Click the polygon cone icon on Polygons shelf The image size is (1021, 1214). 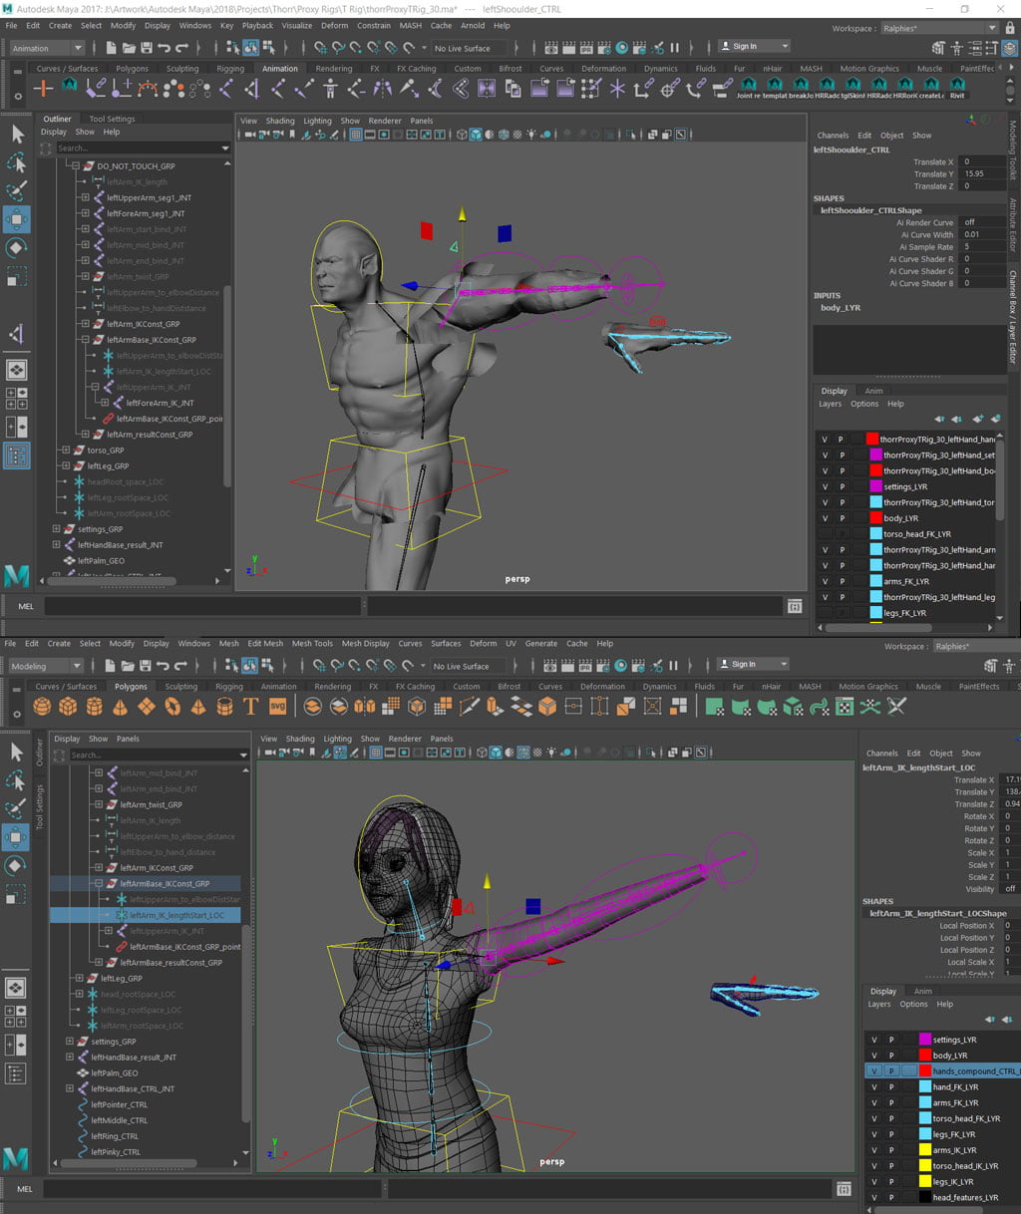pos(120,707)
